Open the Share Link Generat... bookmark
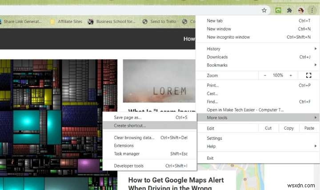 21,21
